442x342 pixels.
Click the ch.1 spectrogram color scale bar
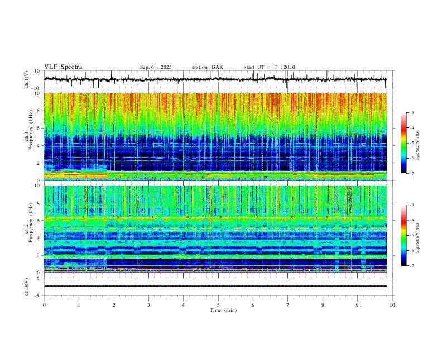coord(403,143)
